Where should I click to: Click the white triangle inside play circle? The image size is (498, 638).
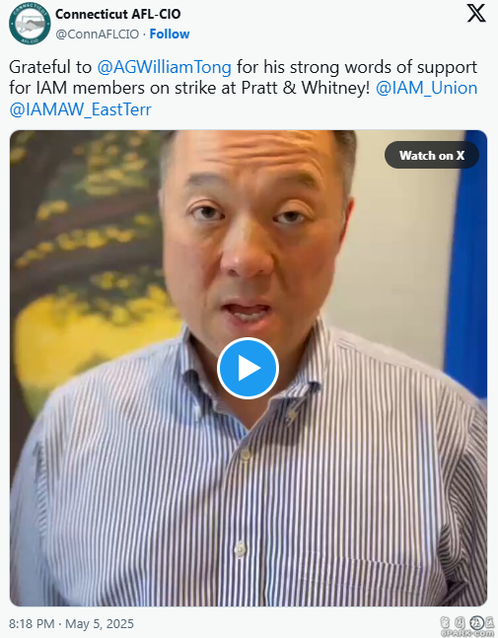(x=249, y=368)
